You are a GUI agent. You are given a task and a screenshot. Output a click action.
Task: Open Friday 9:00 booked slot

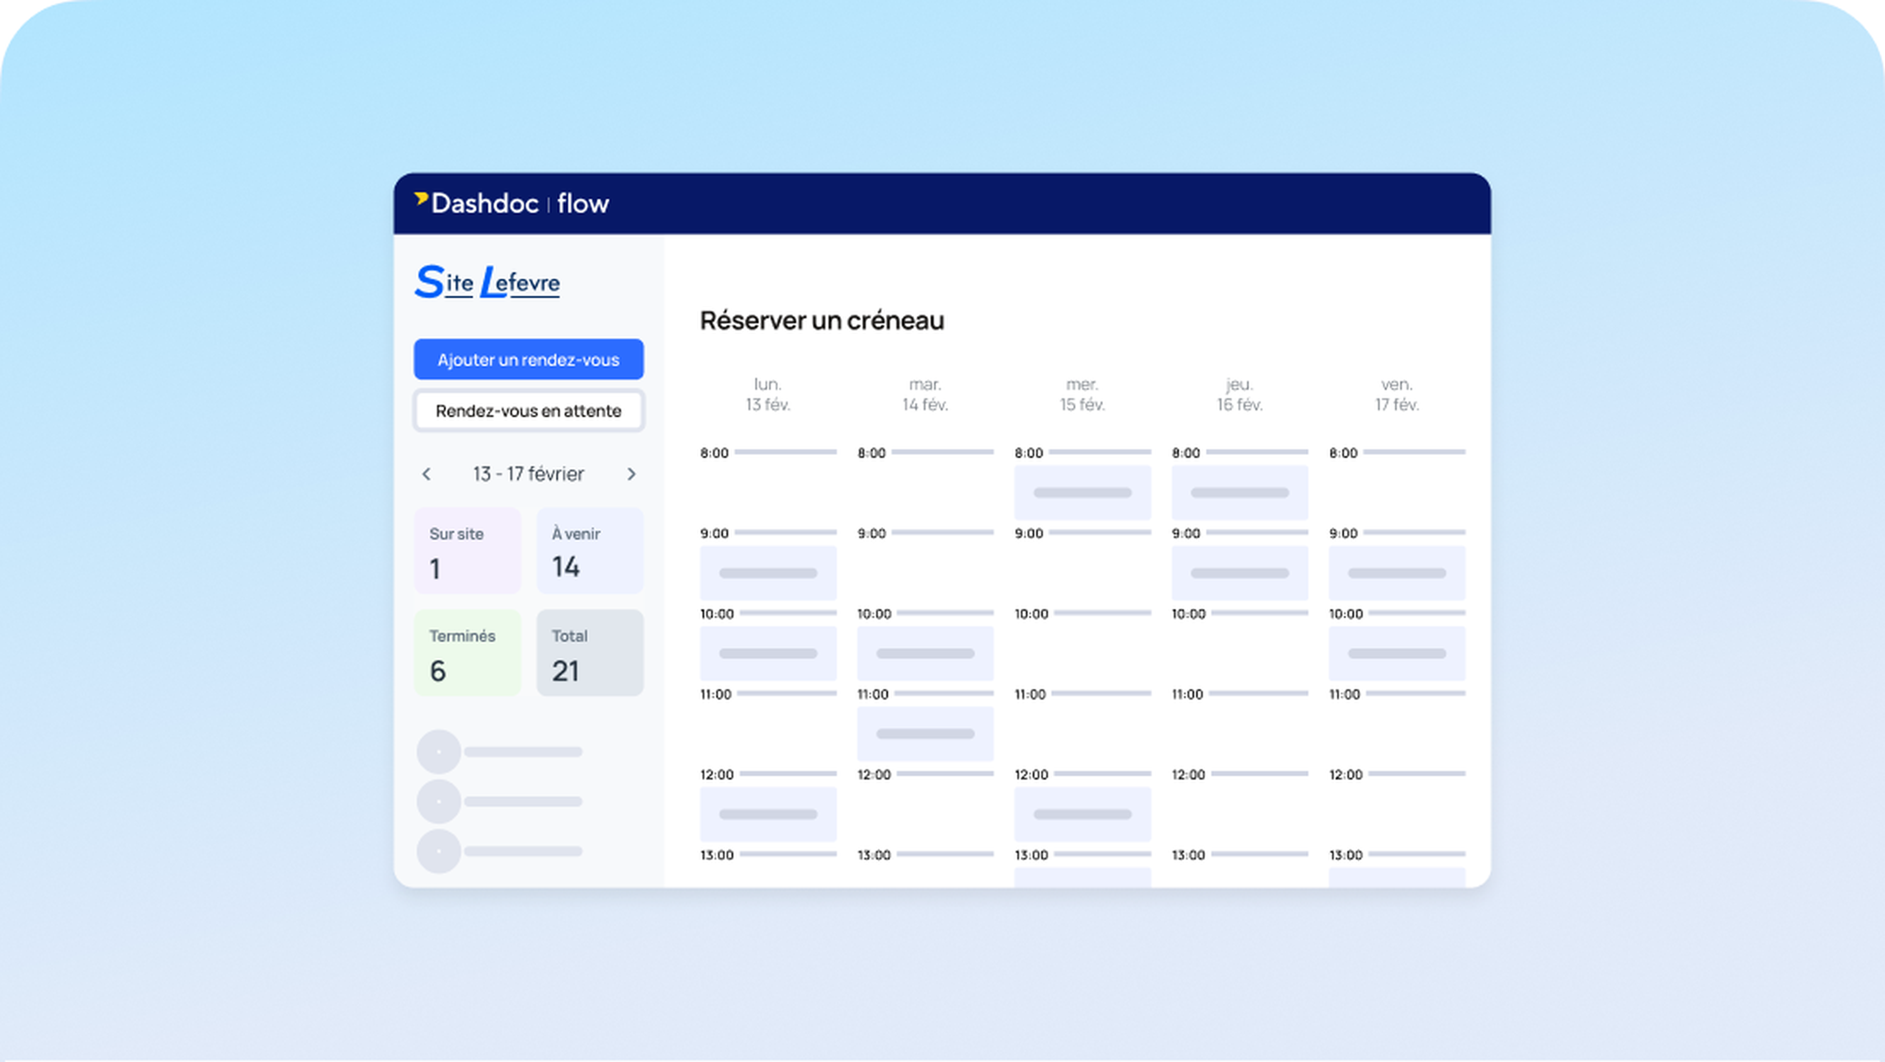pos(1397,573)
